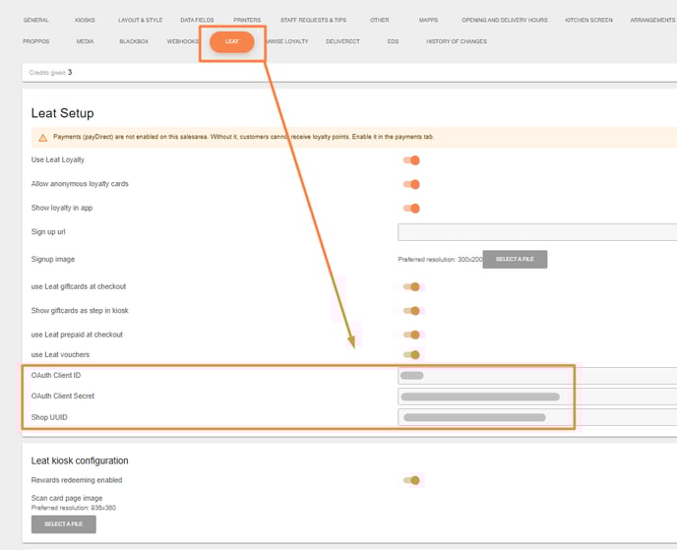The height and width of the screenshot is (550, 677).
Task: Click the payDirect warning message text
Action: tap(243, 137)
